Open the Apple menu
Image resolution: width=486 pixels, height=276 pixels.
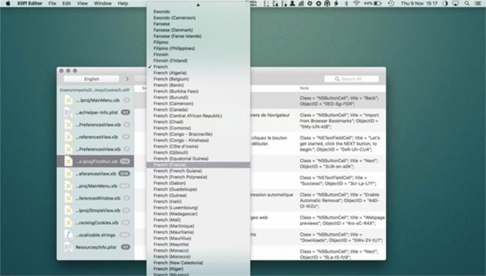point(8,3)
